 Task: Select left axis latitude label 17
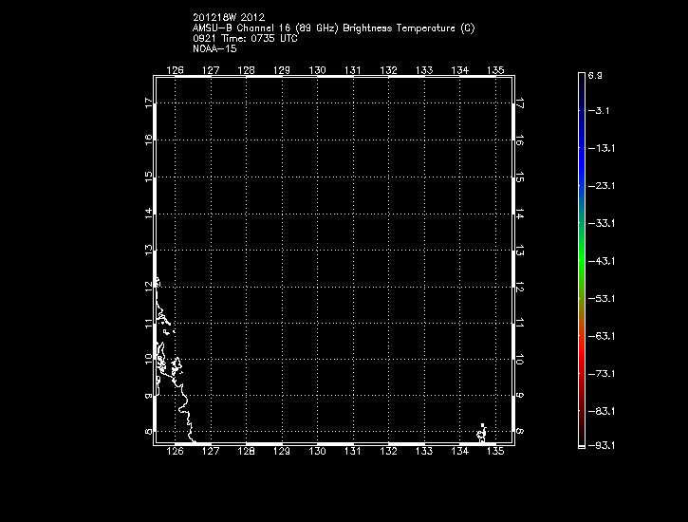[x=148, y=103]
